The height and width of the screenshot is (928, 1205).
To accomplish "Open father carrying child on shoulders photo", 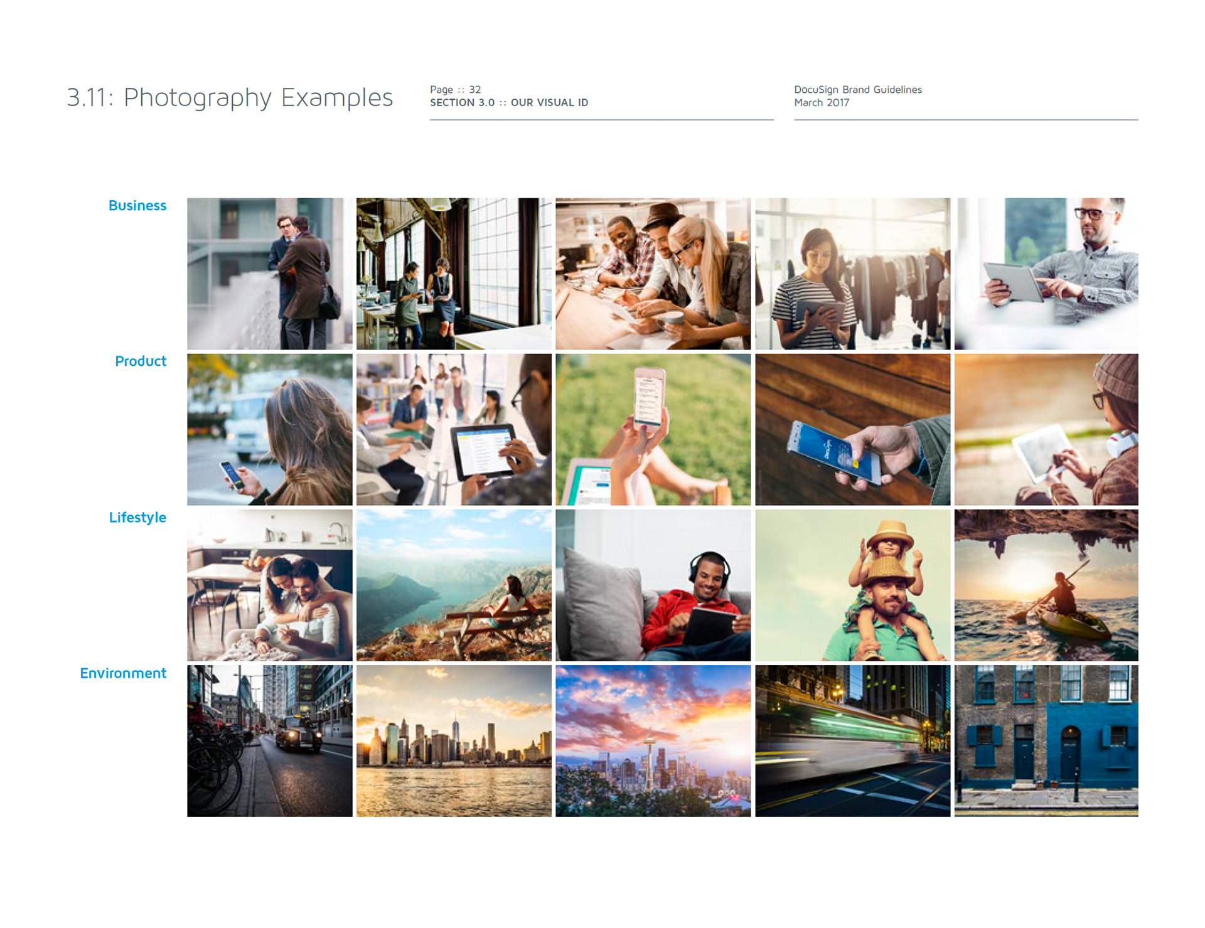I will (x=852, y=585).
